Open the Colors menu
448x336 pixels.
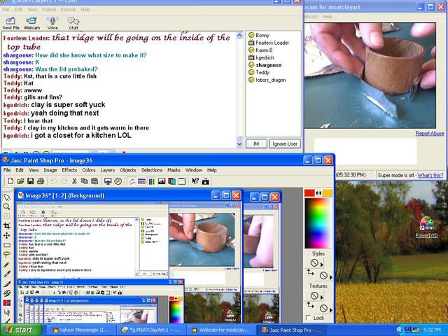[89, 170]
